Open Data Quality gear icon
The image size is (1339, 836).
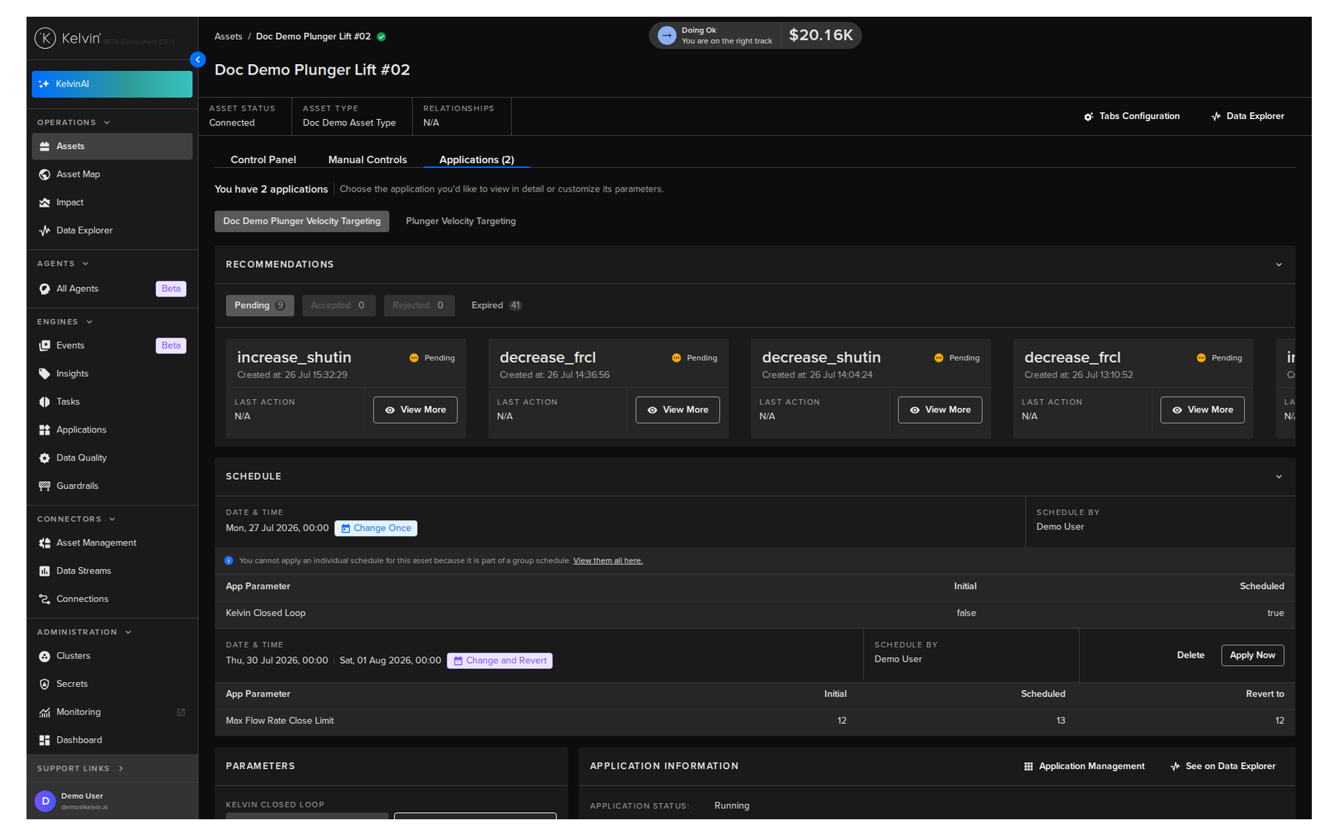pyautogui.click(x=45, y=458)
